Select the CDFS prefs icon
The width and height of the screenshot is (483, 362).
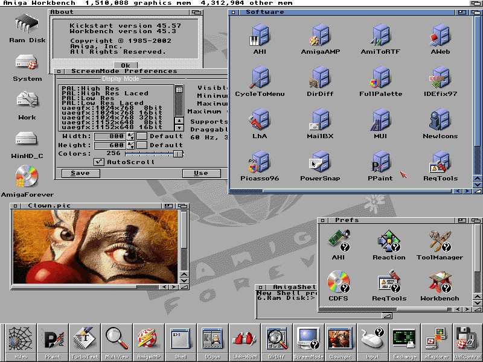[x=339, y=281]
